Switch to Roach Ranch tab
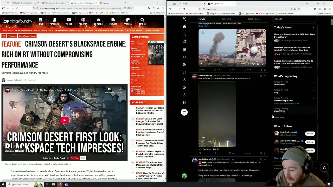 click(x=253, y=19)
